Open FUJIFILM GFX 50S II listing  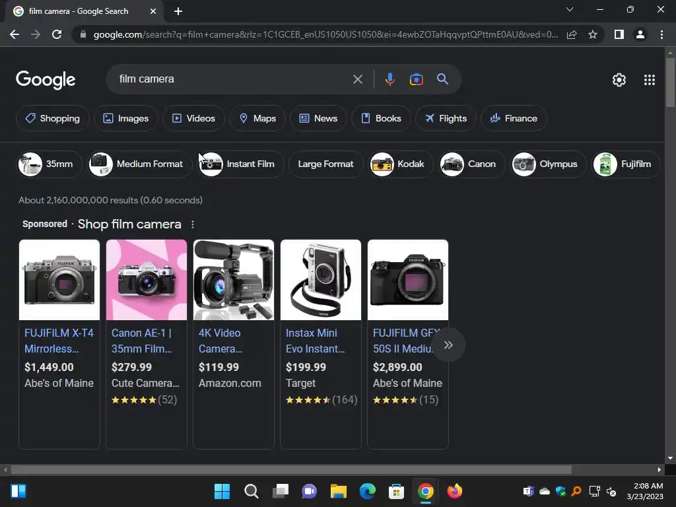[403, 341]
